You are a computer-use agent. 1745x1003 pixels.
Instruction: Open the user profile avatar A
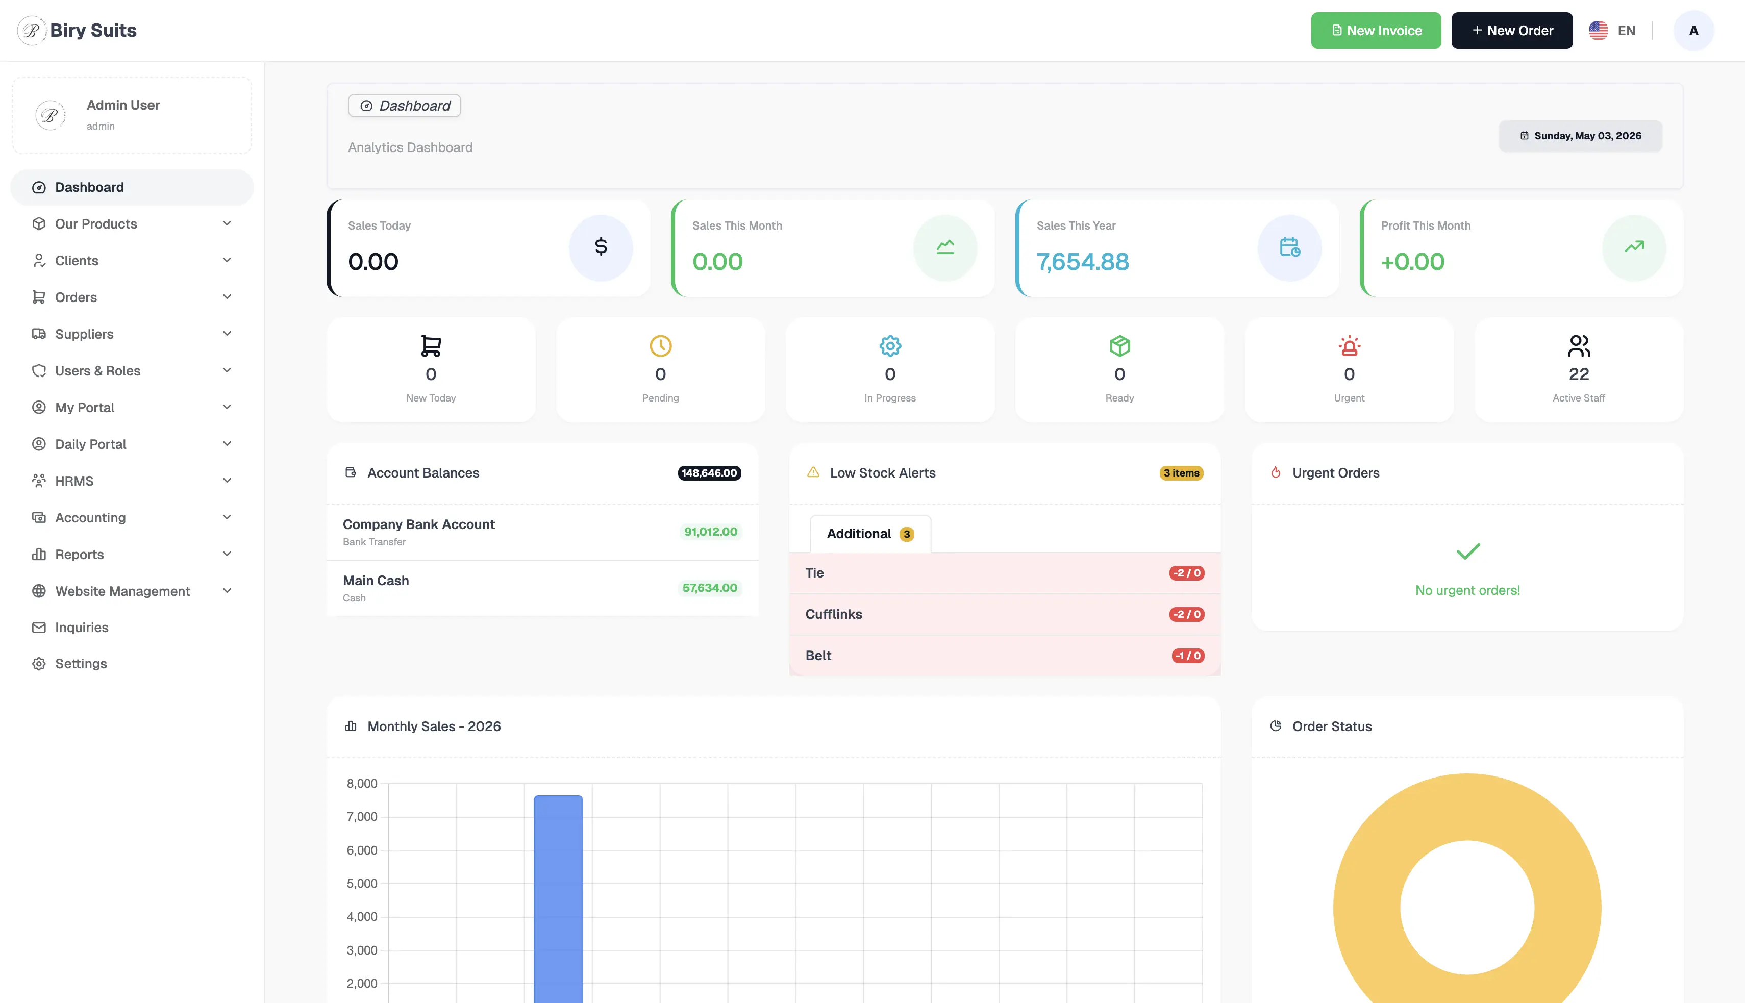[1693, 30]
